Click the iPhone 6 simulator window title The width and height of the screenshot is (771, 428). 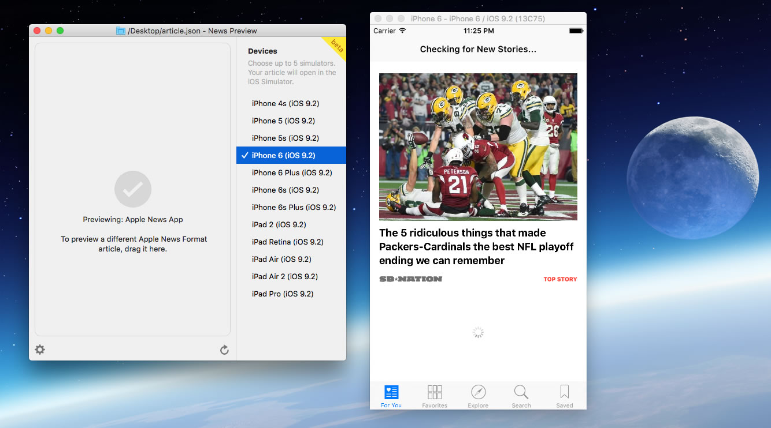pos(478,18)
